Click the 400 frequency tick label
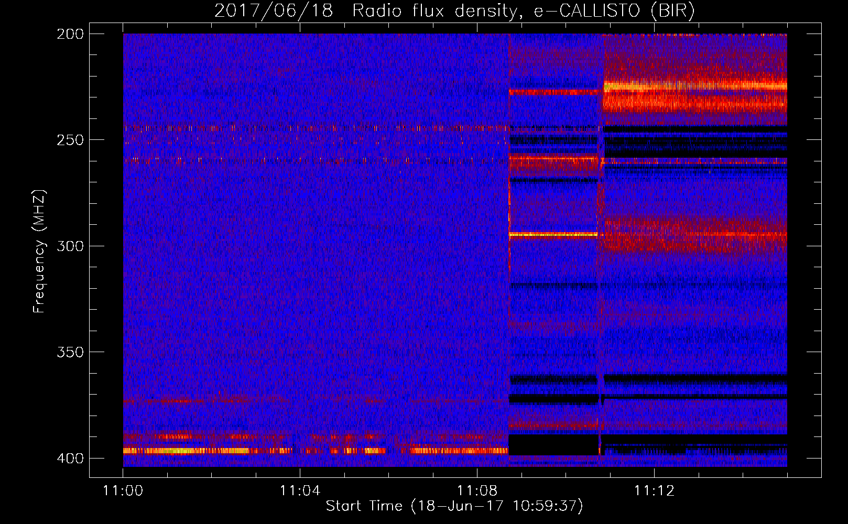 (x=70, y=458)
